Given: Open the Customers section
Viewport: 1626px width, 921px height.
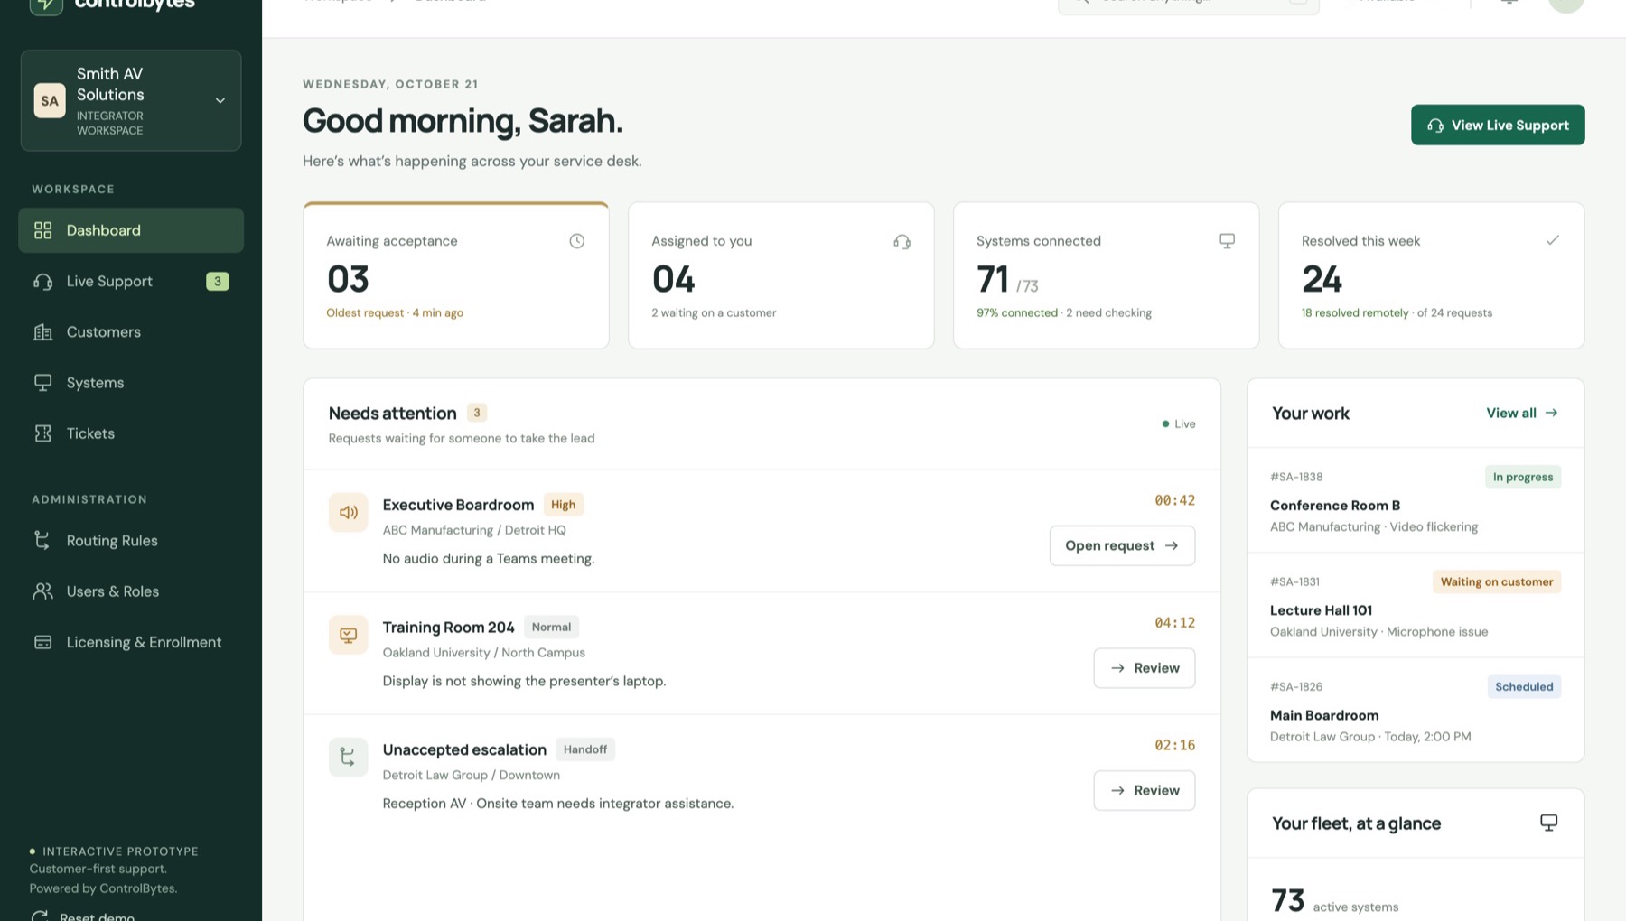Looking at the screenshot, I should point(131,332).
